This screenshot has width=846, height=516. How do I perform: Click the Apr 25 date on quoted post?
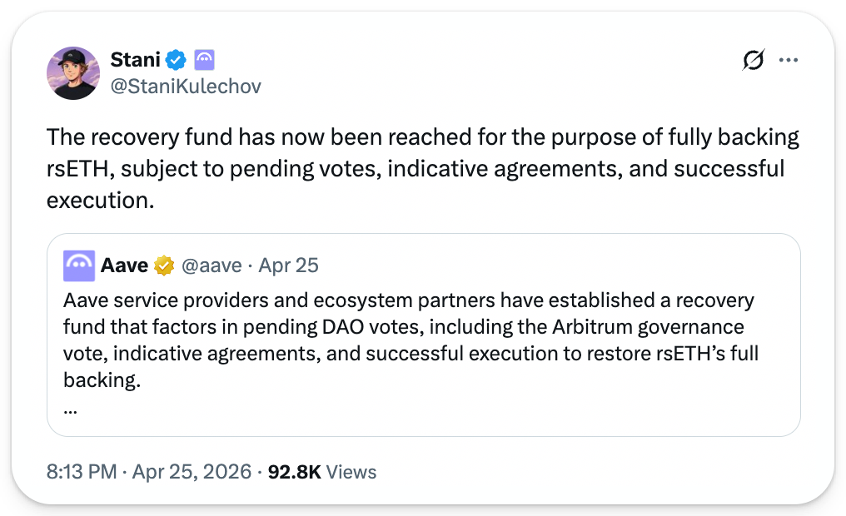[x=288, y=265]
